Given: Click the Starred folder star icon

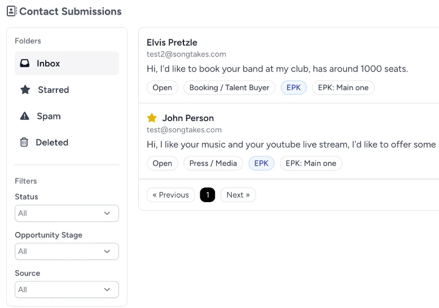Looking at the screenshot, I should (x=25, y=90).
